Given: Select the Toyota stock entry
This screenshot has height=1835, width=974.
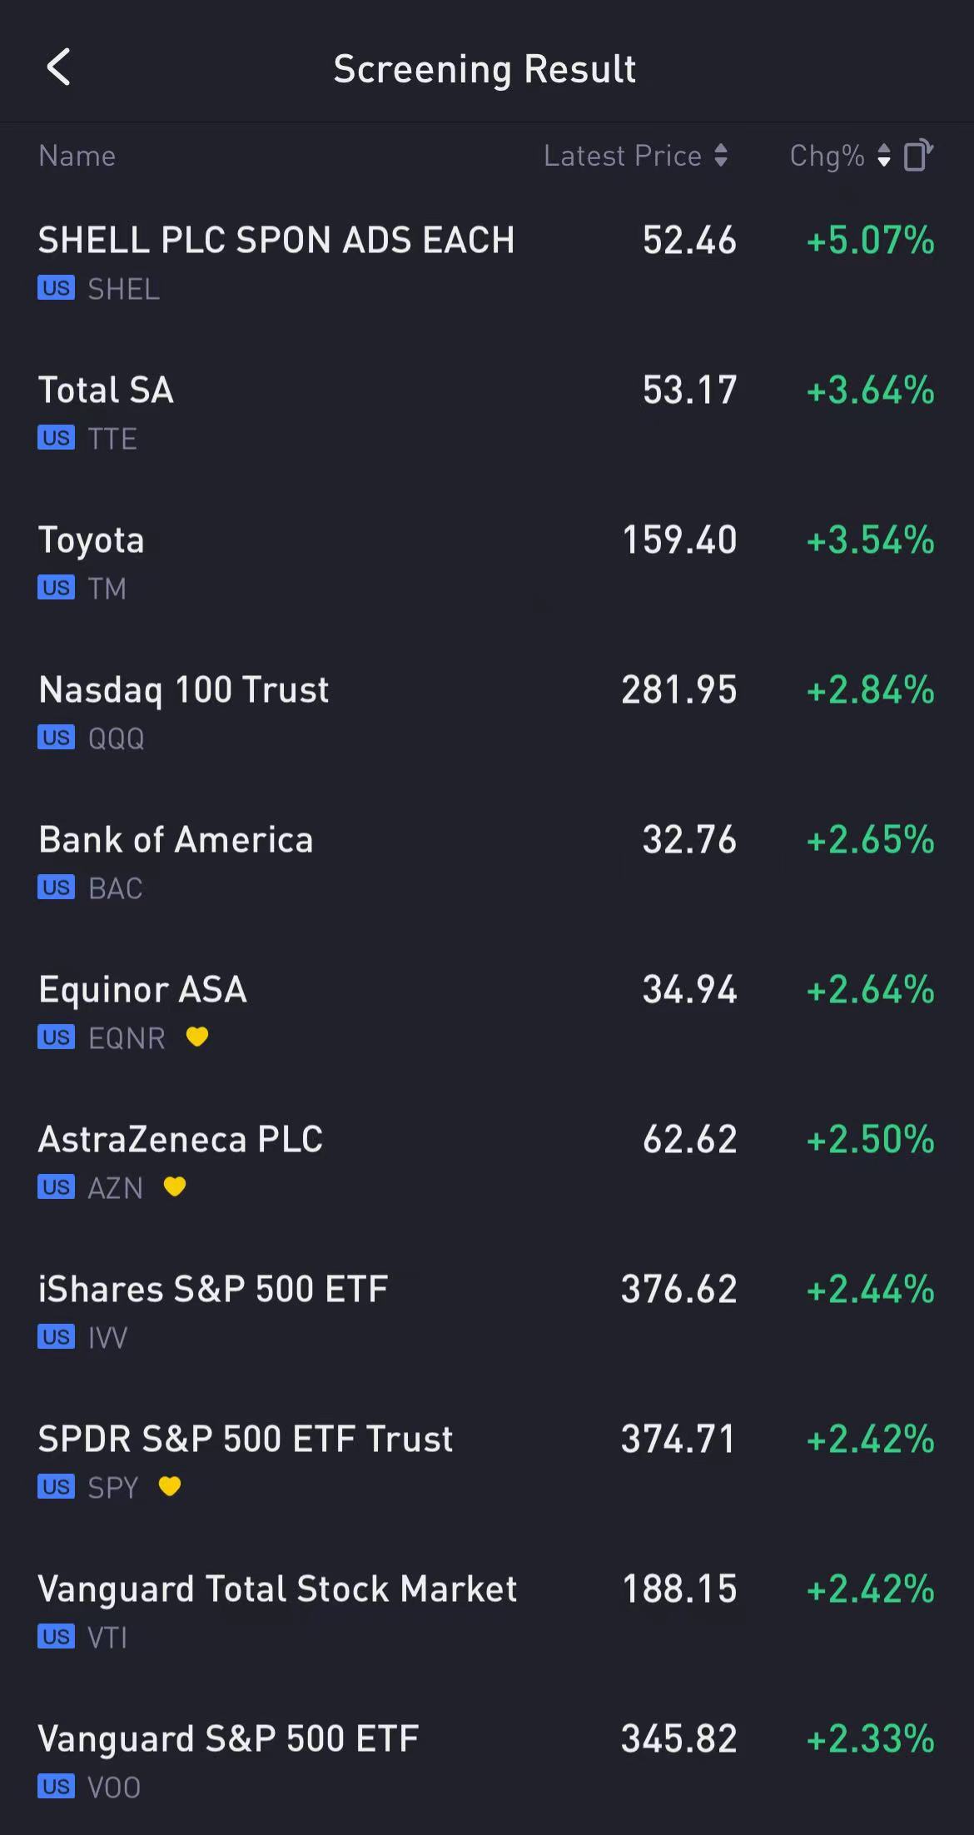Looking at the screenshot, I should [x=92, y=540].
